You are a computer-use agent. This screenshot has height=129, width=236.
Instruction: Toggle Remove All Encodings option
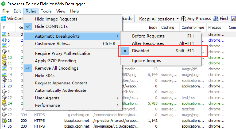[73, 68]
